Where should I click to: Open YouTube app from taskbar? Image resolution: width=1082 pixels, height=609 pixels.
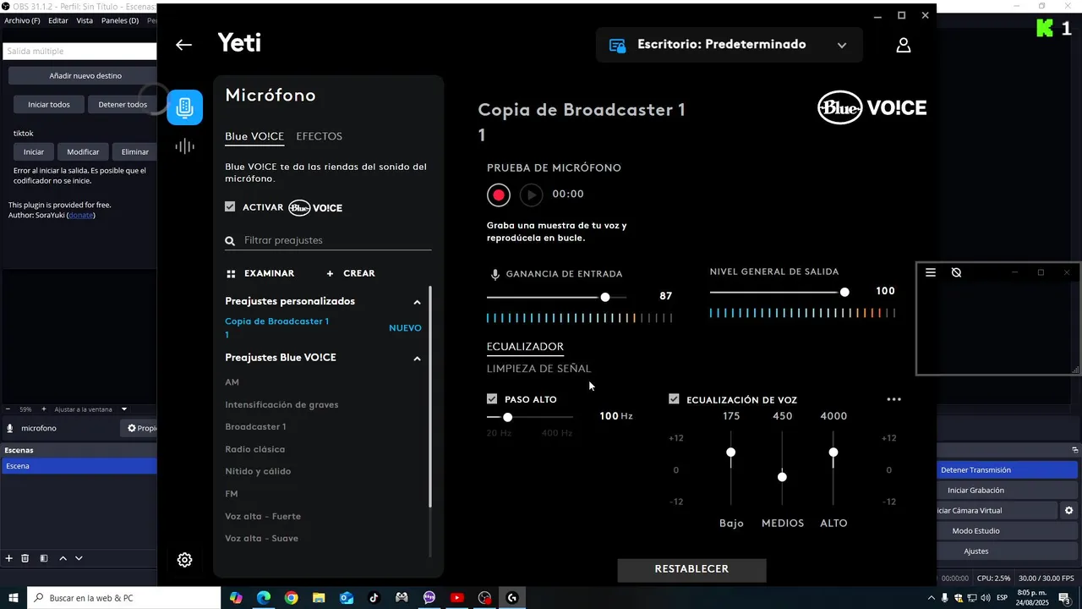coord(457,598)
